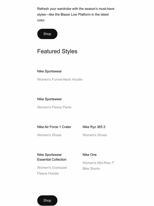This screenshot has width=154, height=206.
Task: Open the Nike One product title
Action: point(89,155)
